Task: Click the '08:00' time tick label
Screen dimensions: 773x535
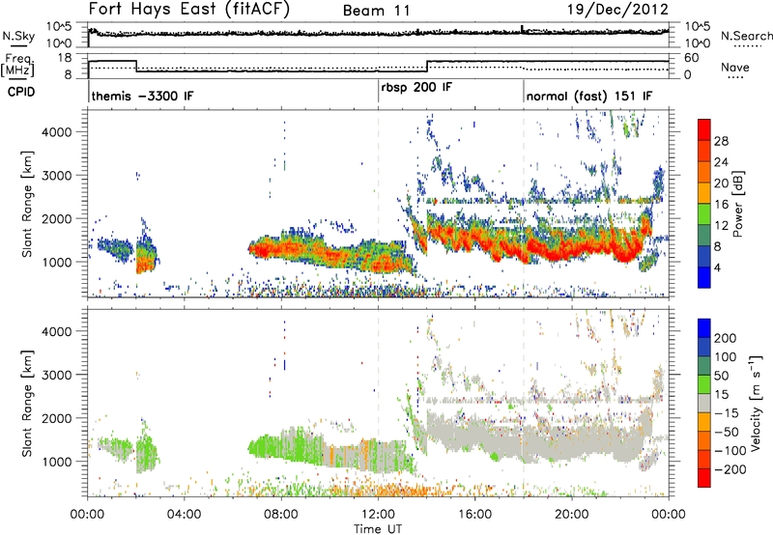Action: (281, 515)
